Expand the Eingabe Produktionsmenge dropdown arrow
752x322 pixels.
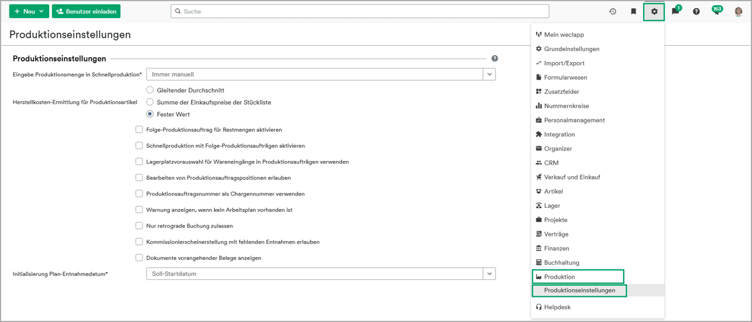click(489, 74)
